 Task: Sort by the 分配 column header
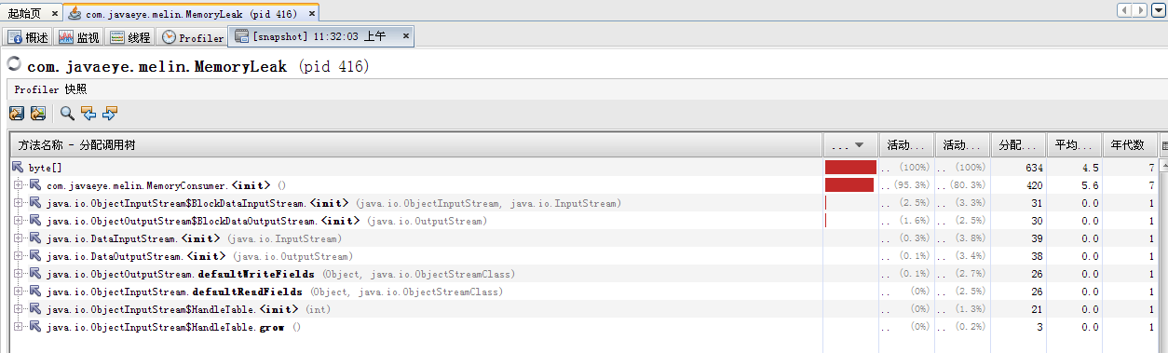[x=1017, y=145]
